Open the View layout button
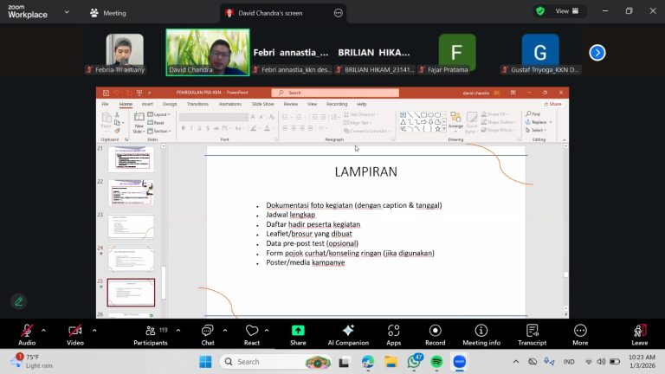 (568, 11)
